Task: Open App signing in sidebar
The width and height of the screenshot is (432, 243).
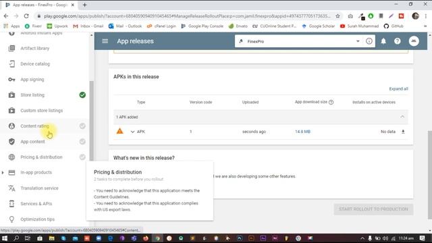Action: pyautogui.click(x=32, y=80)
